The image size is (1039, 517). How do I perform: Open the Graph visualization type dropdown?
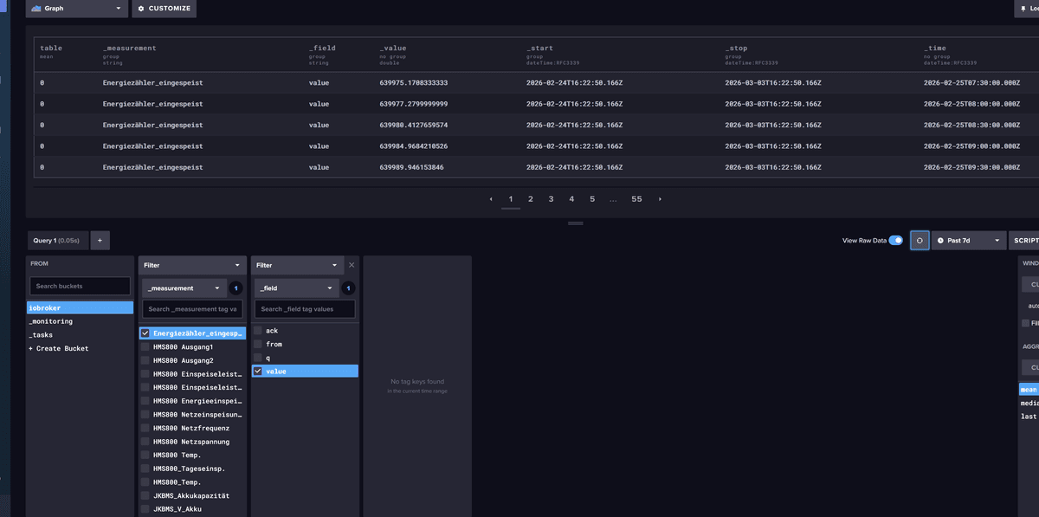click(76, 9)
